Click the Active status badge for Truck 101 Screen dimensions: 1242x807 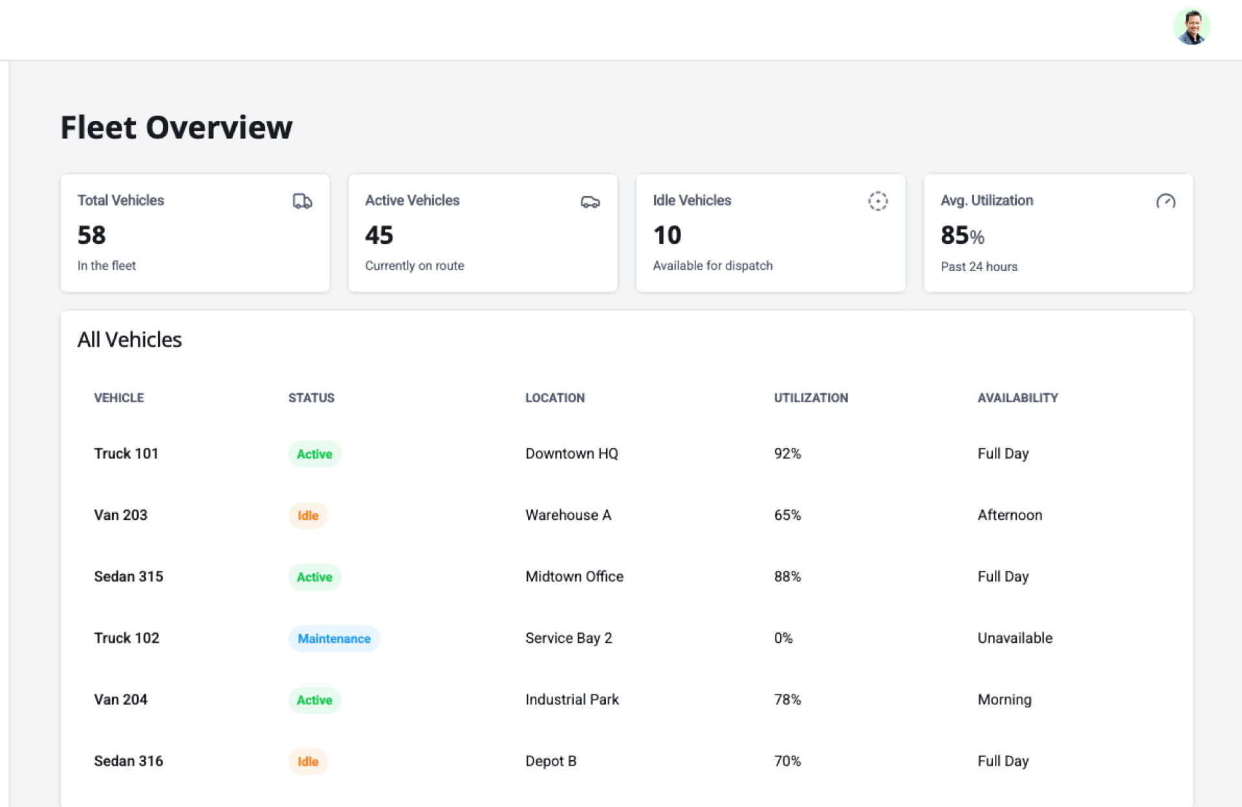tap(314, 454)
